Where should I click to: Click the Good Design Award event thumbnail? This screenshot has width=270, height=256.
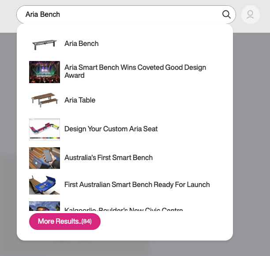[45, 72]
